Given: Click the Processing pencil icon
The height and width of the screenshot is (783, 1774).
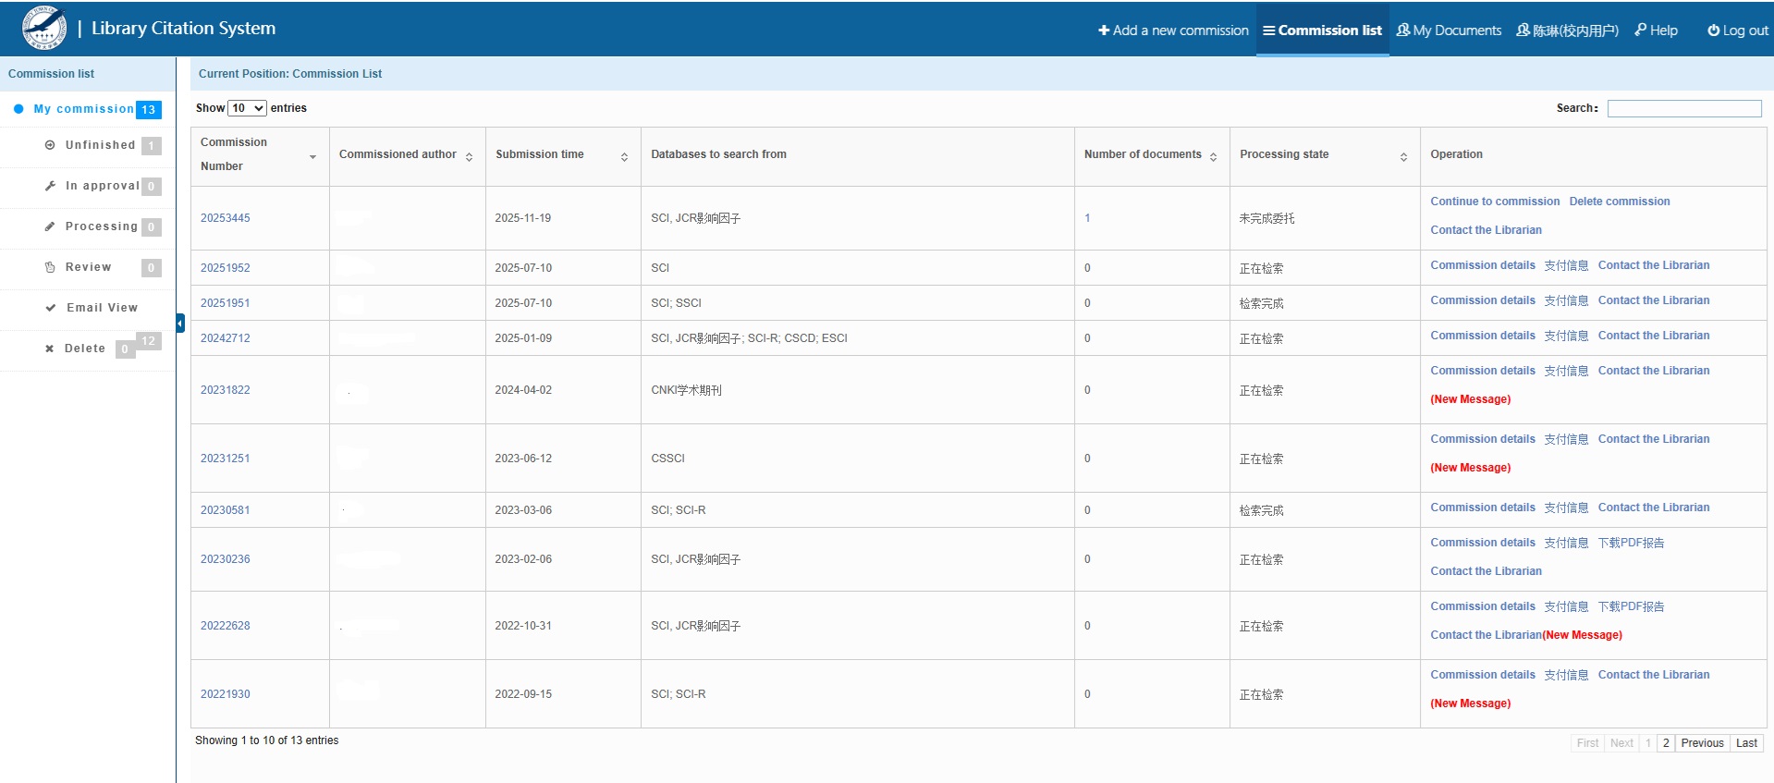Looking at the screenshot, I should click(50, 226).
